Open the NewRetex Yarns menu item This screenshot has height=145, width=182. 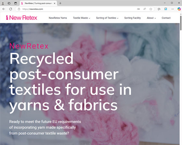pos(58,18)
